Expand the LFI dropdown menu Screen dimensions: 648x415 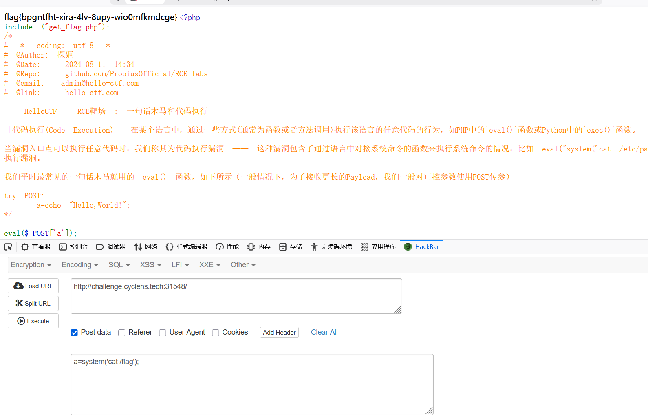pos(180,265)
